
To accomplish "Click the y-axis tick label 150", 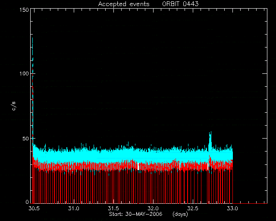I will (24, 9).
